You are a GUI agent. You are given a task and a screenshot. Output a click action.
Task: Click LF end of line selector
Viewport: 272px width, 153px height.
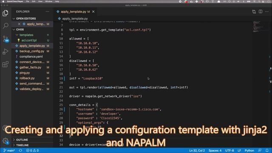click(x=239, y=150)
